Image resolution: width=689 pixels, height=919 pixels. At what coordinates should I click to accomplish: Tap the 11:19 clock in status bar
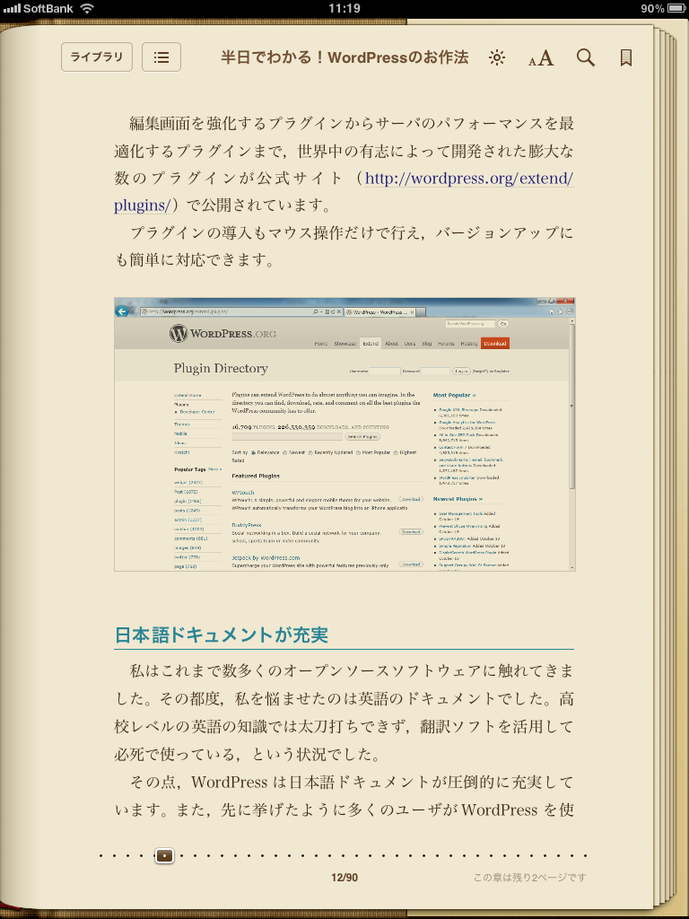tap(344, 8)
